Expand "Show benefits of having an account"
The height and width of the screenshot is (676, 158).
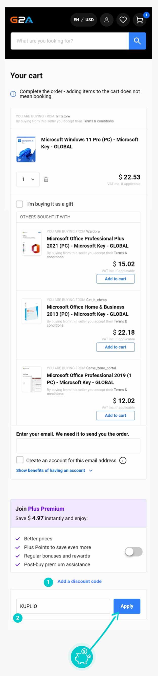54,470
